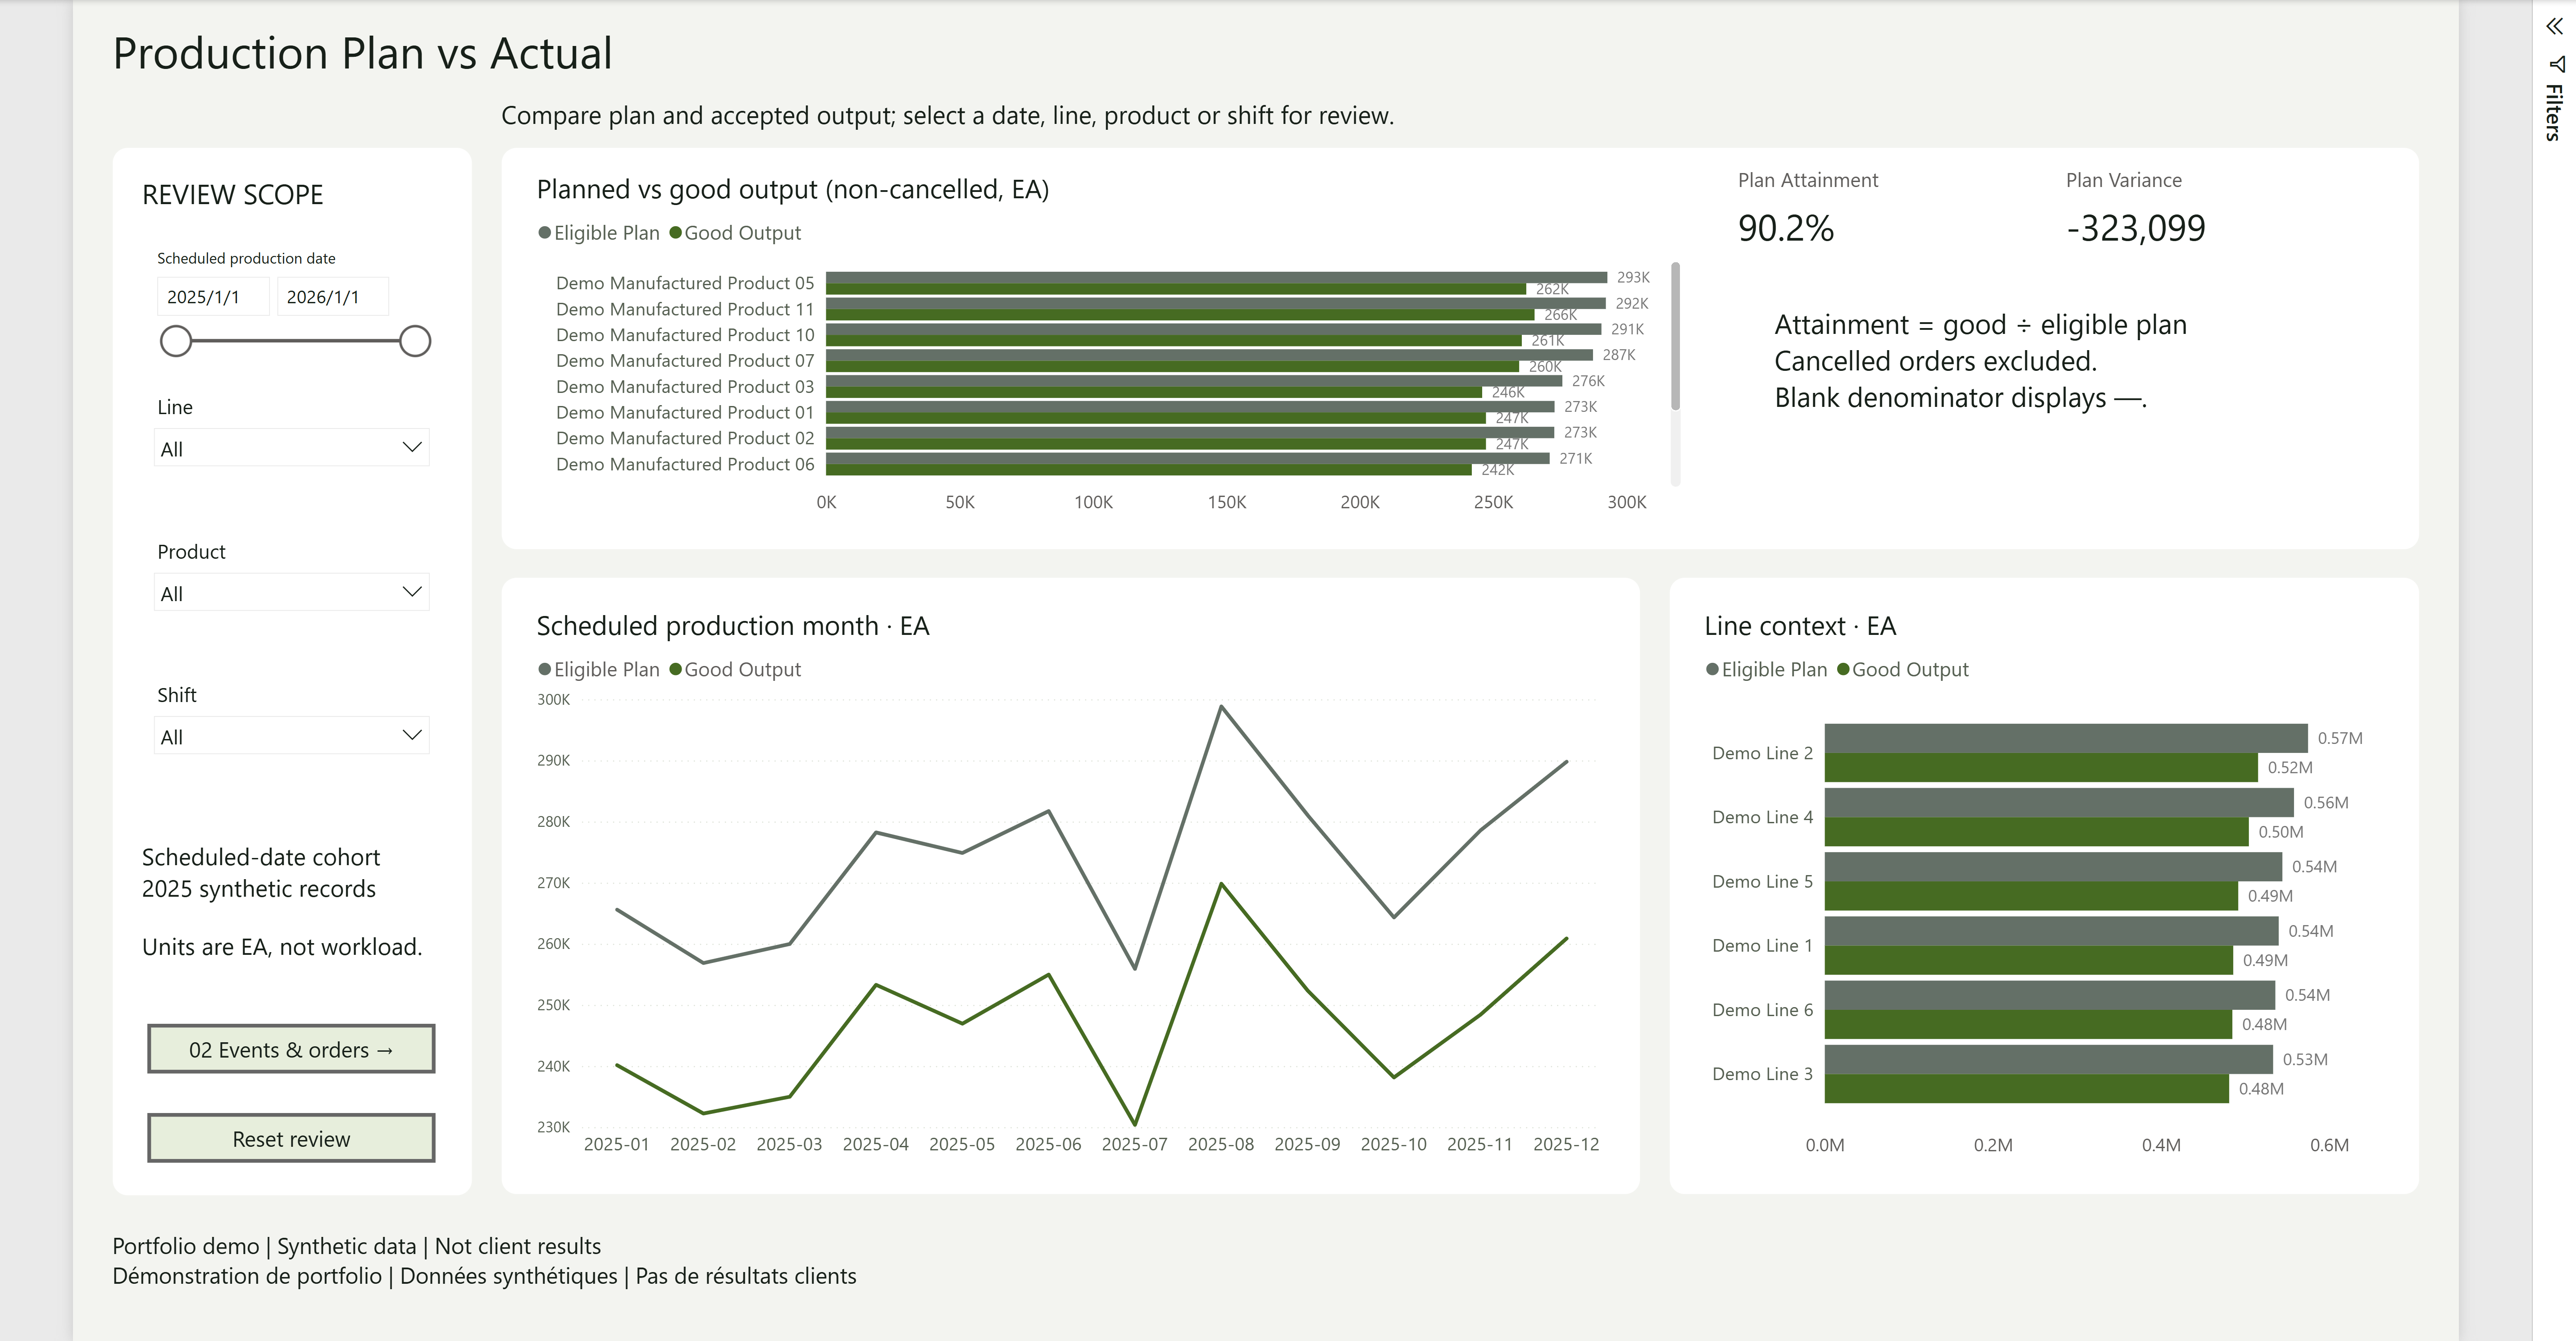Click the Demo Line 3 label
The width and height of the screenshot is (2576, 1341).
[x=1762, y=1074]
